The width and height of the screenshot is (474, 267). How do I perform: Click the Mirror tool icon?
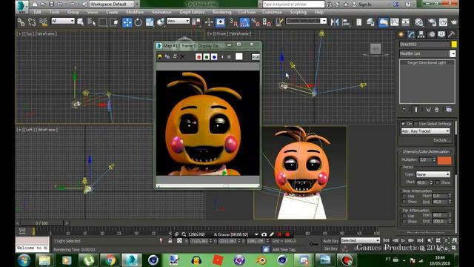(335, 22)
